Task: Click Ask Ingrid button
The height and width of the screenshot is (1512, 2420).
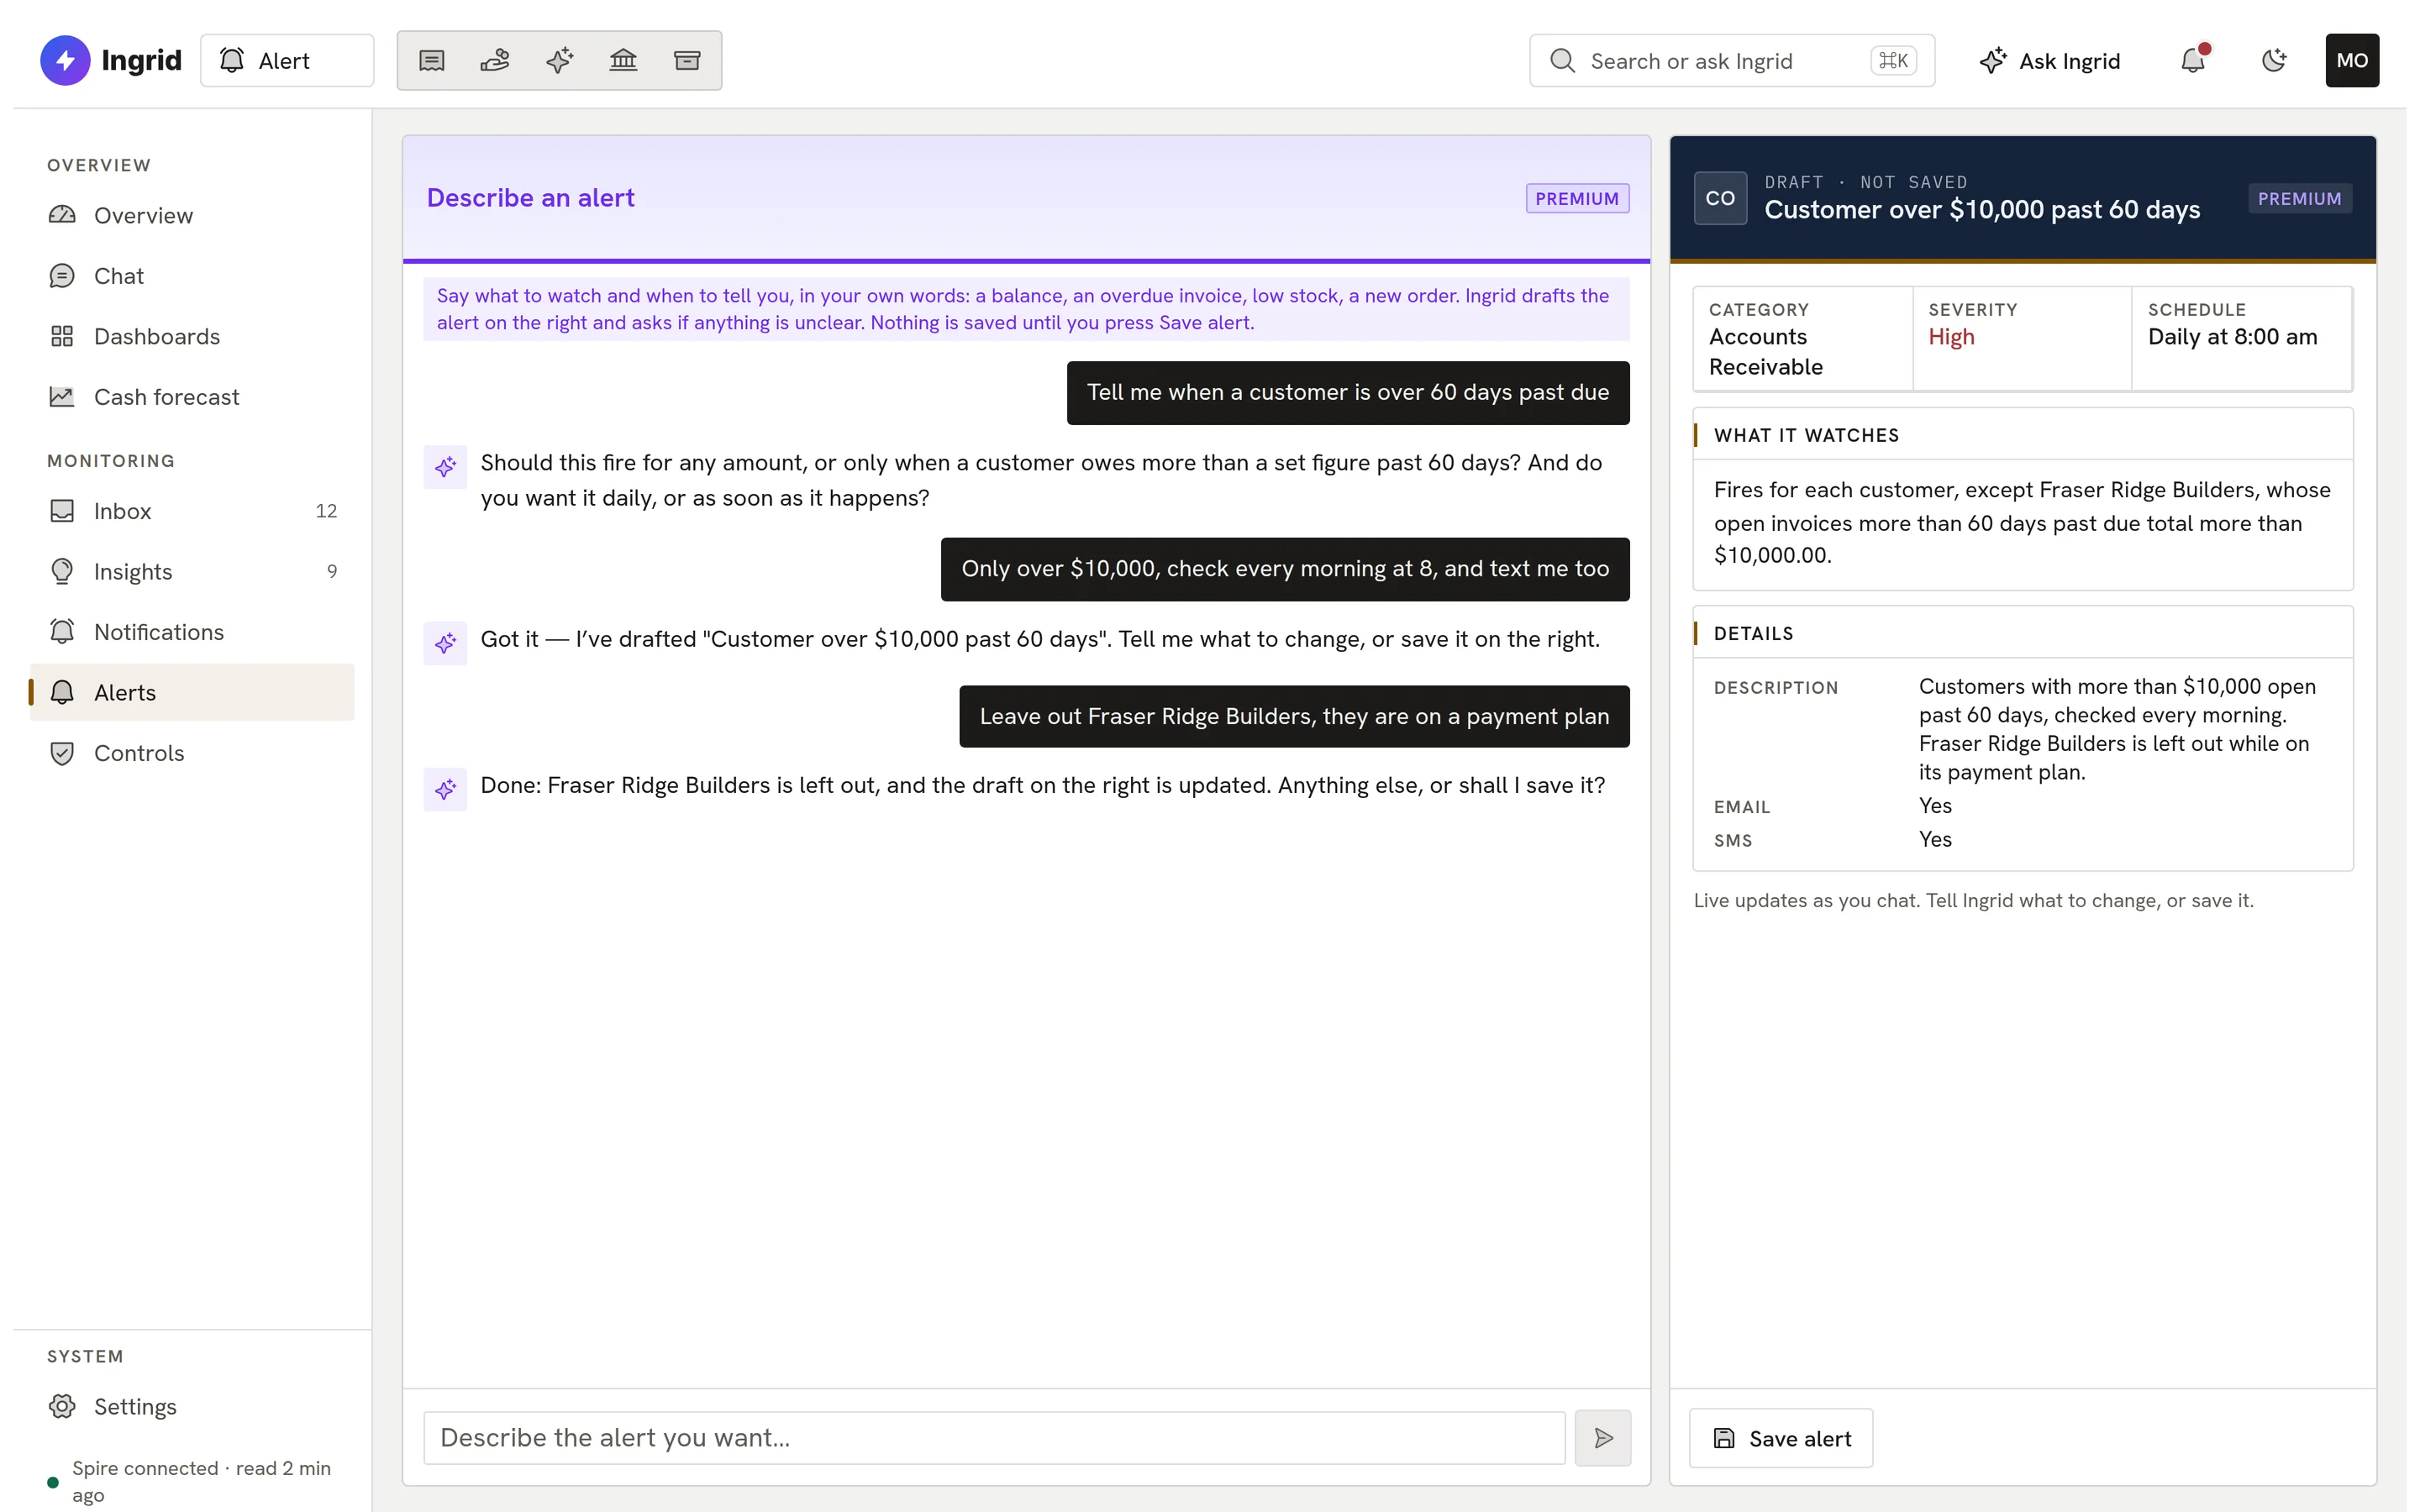Action: (x=2050, y=61)
